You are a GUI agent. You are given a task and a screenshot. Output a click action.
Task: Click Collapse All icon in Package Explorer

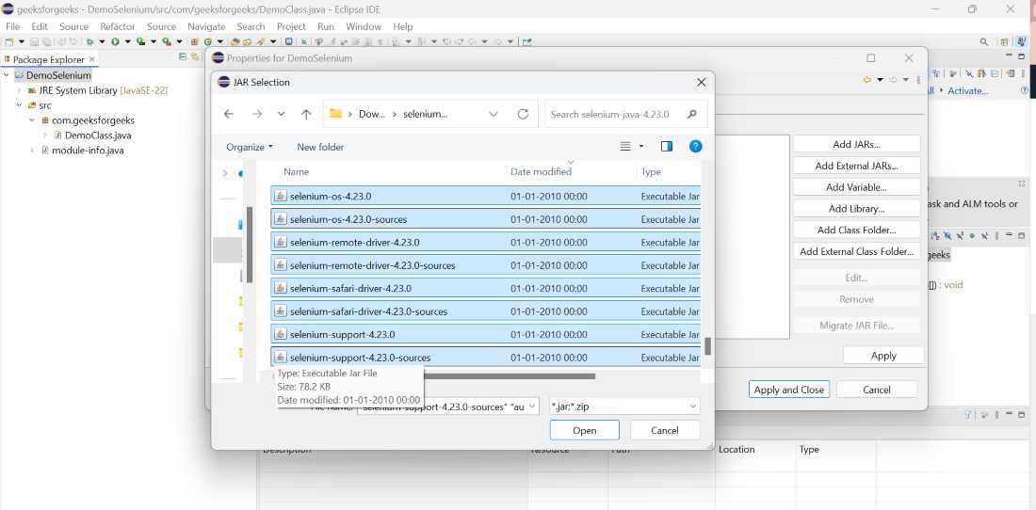pyautogui.click(x=183, y=57)
